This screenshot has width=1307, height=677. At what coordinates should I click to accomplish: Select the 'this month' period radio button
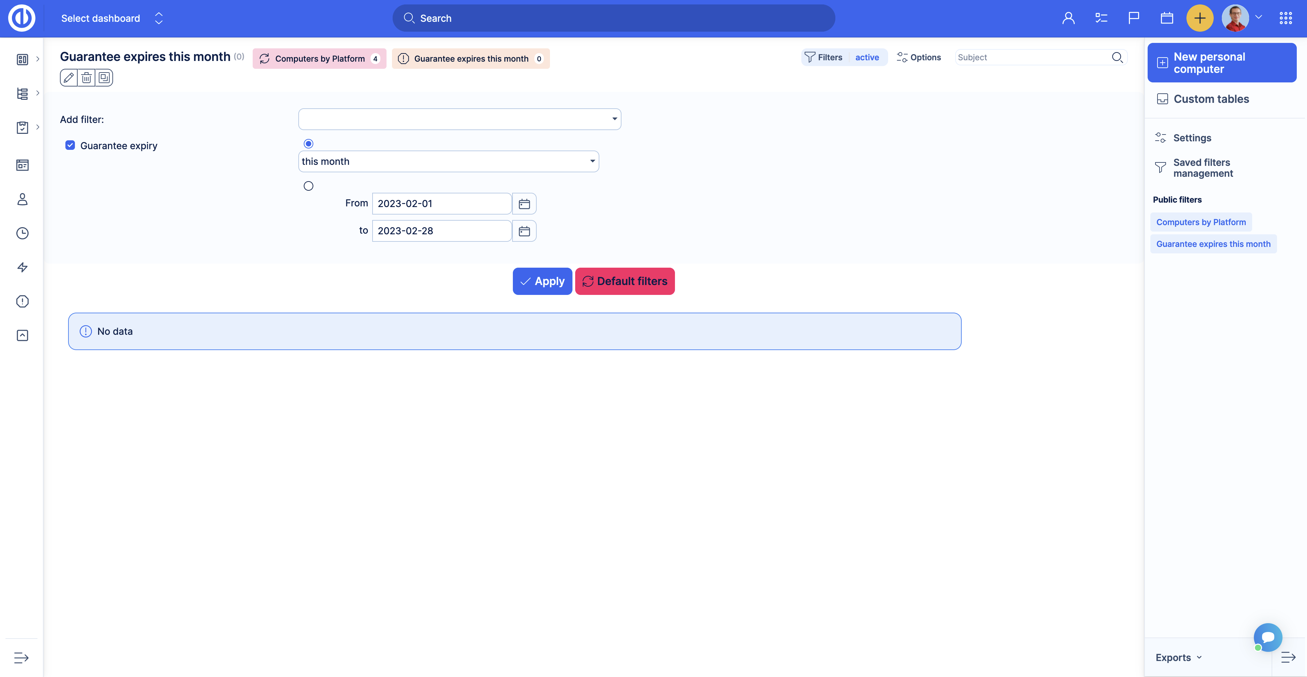(x=309, y=144)
